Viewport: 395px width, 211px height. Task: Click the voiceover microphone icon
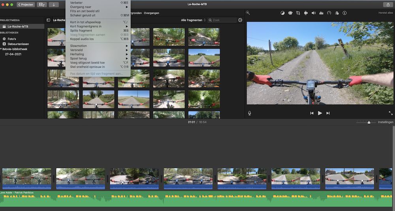[x=250, y=113]
